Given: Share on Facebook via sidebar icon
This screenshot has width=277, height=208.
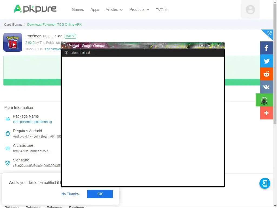Looking at the screenshot, I should click(x=266, y=48).
